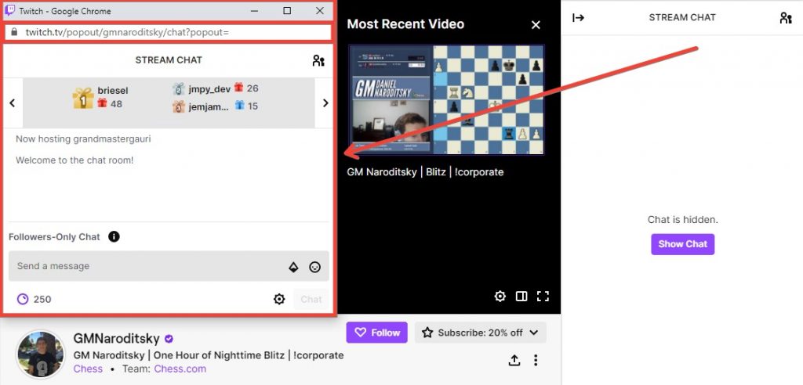Toggle theatre mode in the video player
Screen dimensions: 803x385
click(x=521, y=296)
